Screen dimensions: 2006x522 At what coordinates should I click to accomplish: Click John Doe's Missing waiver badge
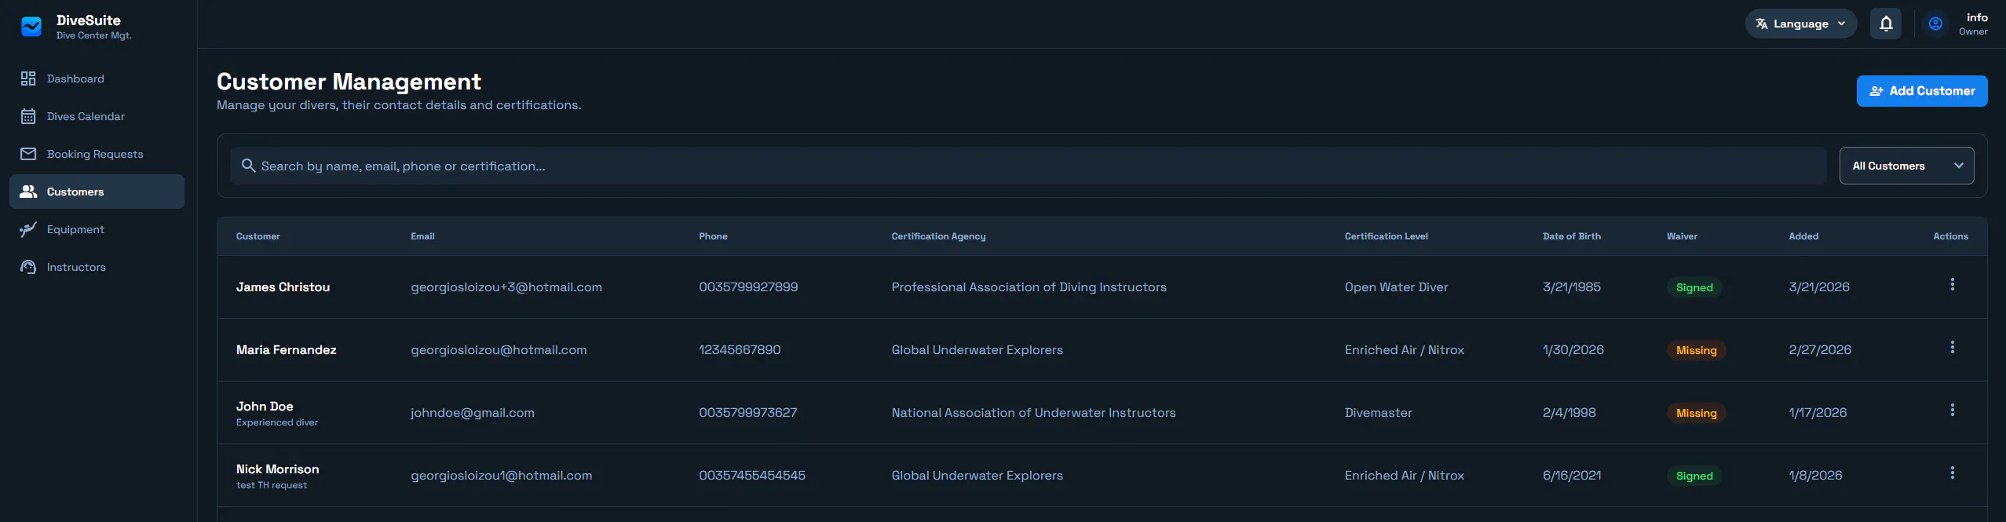[1696, 413]
